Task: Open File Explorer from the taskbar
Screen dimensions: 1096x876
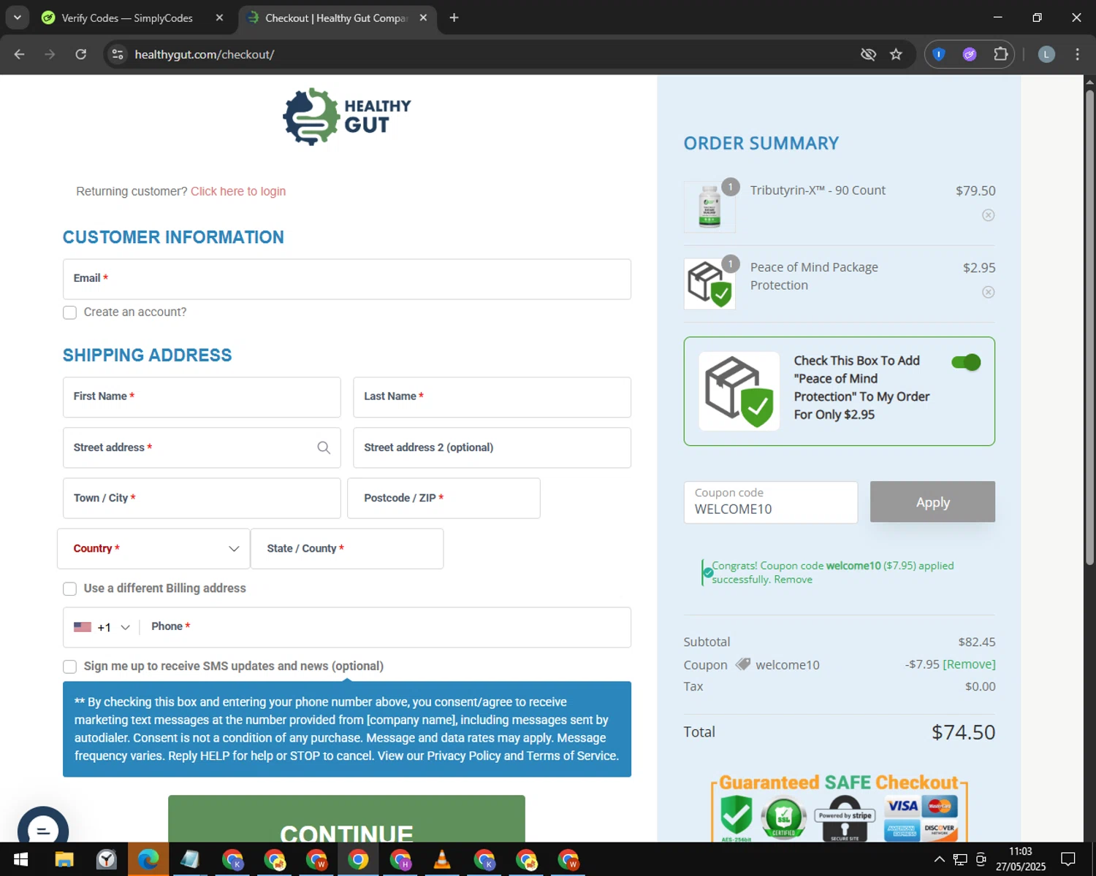Action: 64,860
